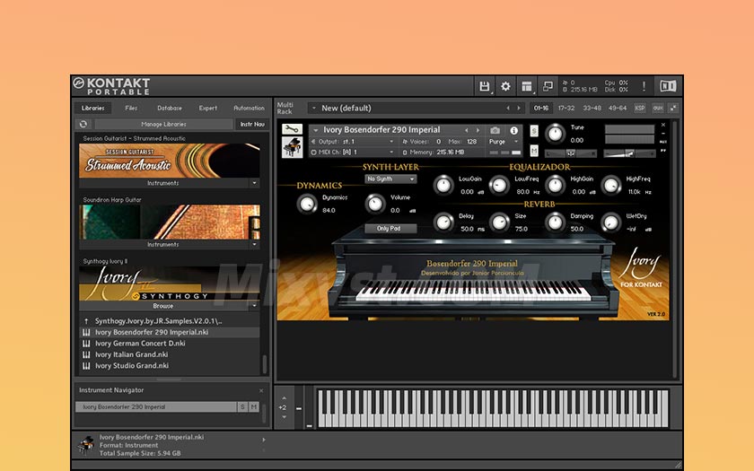
Task: Open snapshot view camera icon
Action: tap(495, 130)
